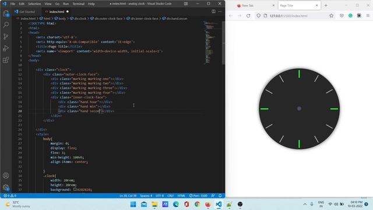Open the Accounts menu in activity bar
This screenshot has height=210, width=373.
tap(6, 176)
